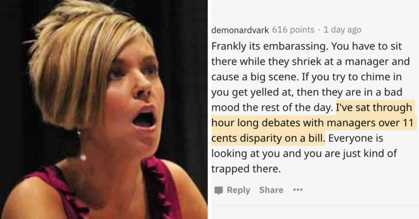Click the words 'trapped there.'

point(246,169)
